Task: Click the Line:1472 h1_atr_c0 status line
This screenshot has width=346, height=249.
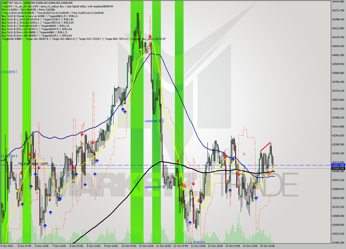Action: tap(57, 6)
